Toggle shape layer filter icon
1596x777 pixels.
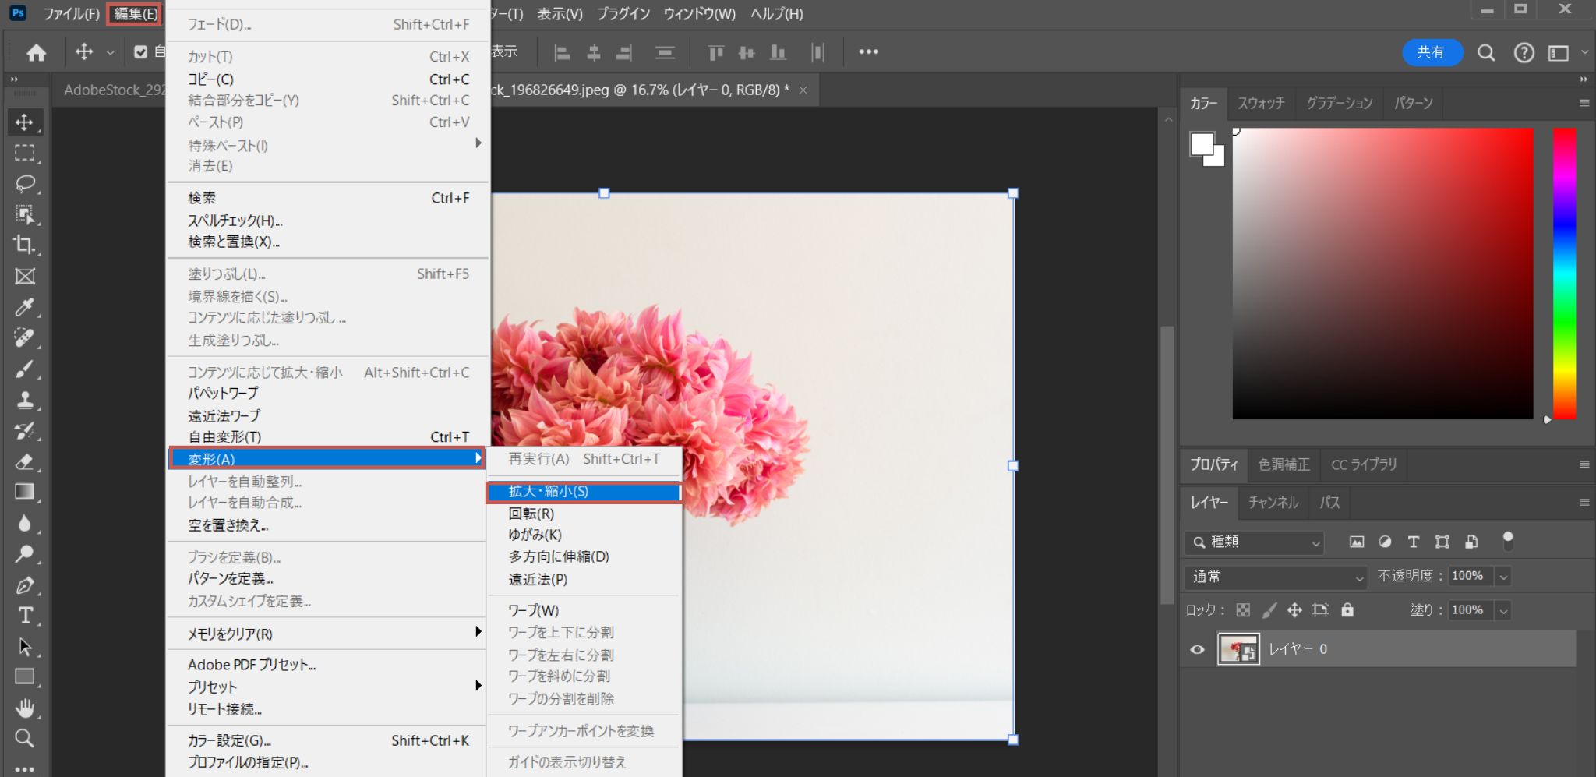pyautogui.click(x=1442, y=542)
